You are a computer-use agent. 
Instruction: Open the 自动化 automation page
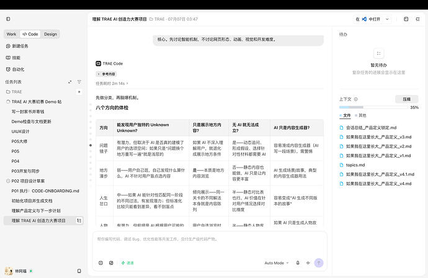point(16,69)
